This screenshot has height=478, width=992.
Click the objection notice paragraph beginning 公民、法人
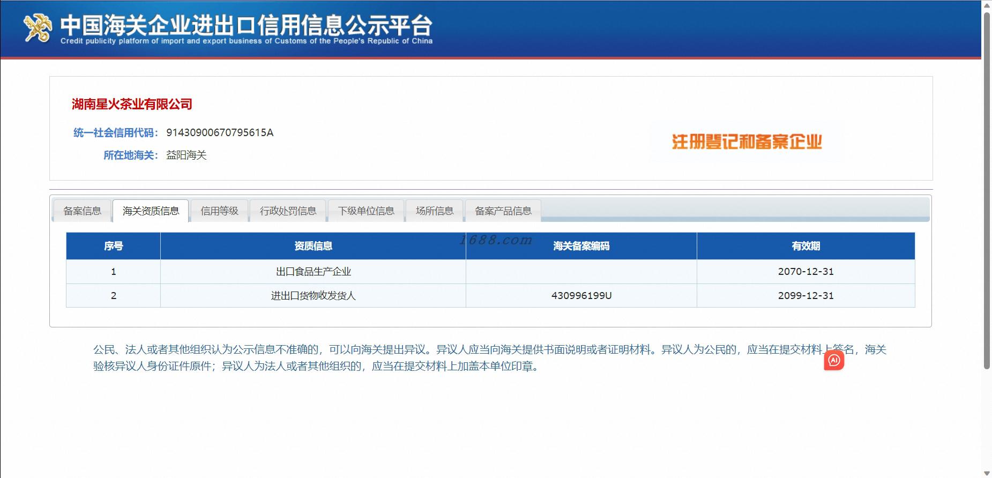(x=490, y=358)
